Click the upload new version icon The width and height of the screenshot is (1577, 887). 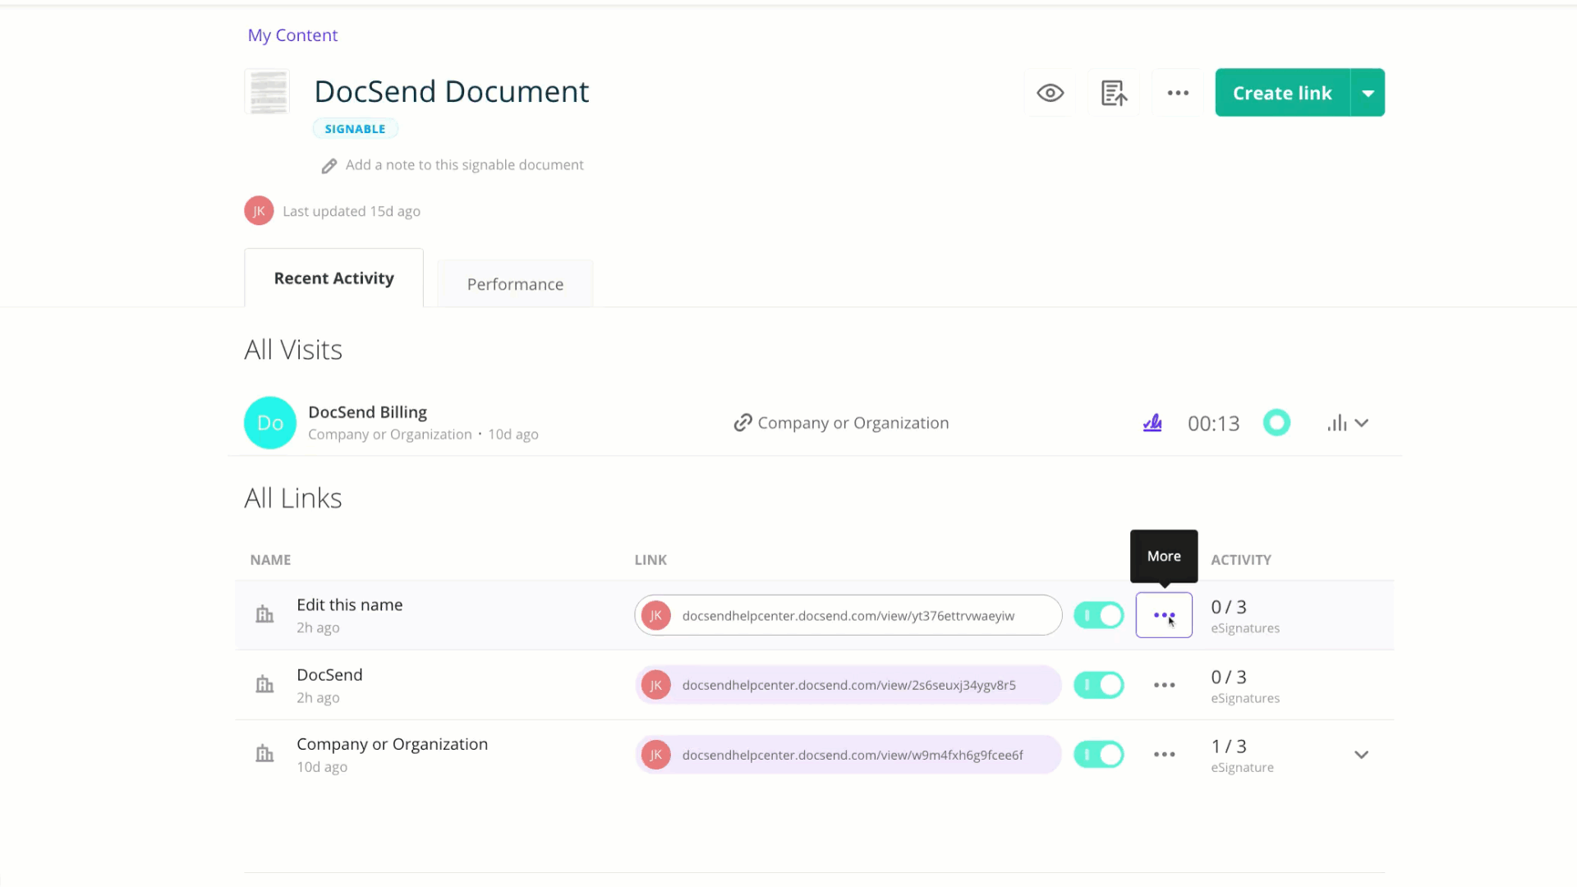pos(1114,93)
